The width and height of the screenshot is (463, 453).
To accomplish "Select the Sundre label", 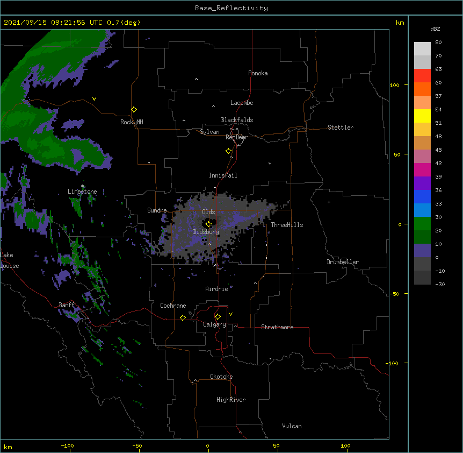I will click(157, 210).
